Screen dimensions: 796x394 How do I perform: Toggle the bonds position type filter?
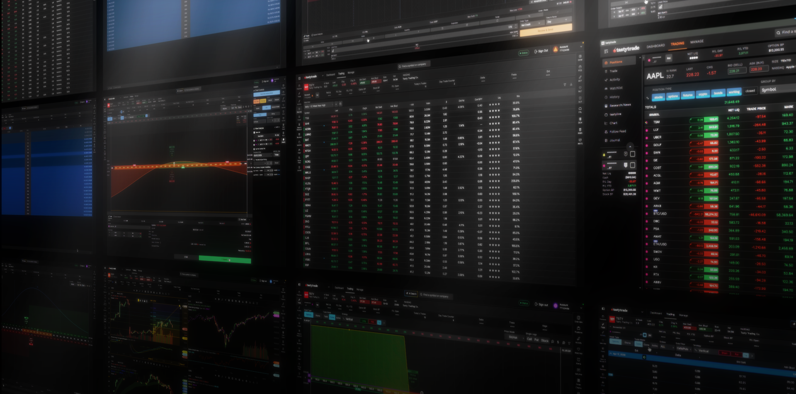pos(718,93)
